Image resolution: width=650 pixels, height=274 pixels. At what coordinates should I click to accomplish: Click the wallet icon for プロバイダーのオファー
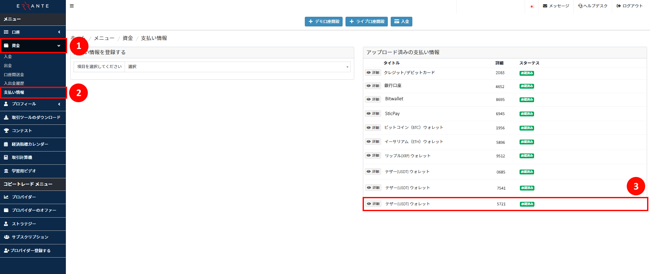pos(6,210)
